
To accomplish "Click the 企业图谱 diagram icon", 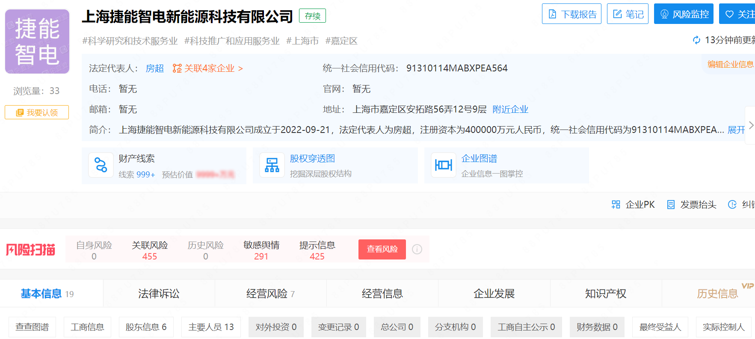I will (443, 165).
